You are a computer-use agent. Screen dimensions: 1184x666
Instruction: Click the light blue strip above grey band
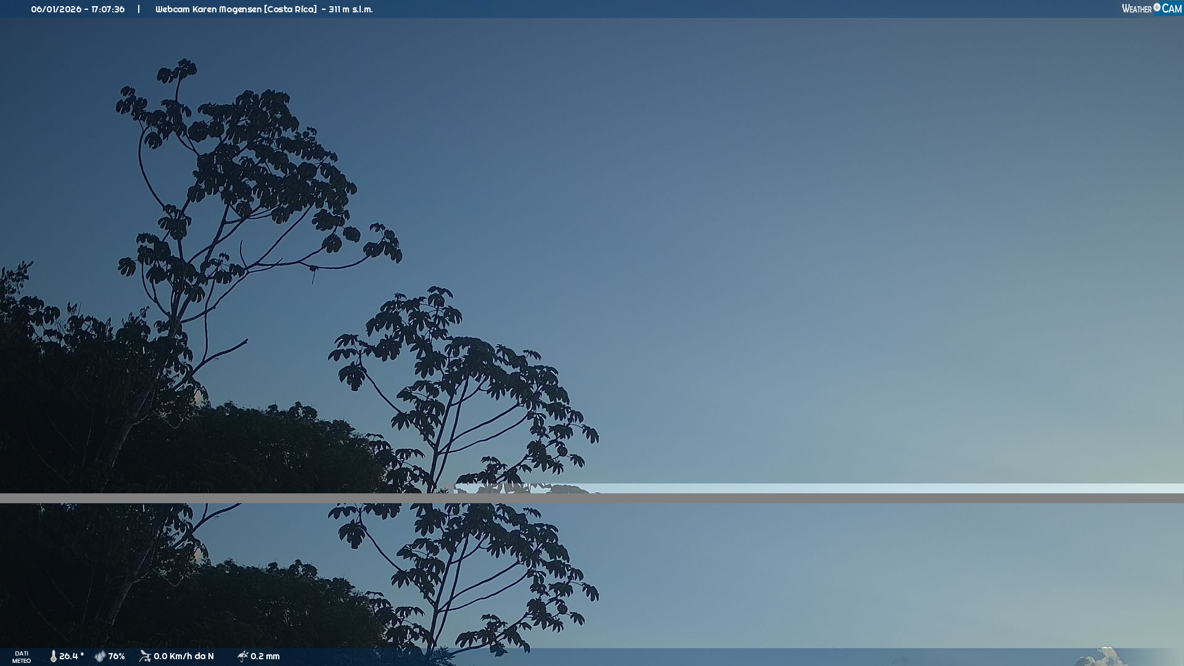863,488
